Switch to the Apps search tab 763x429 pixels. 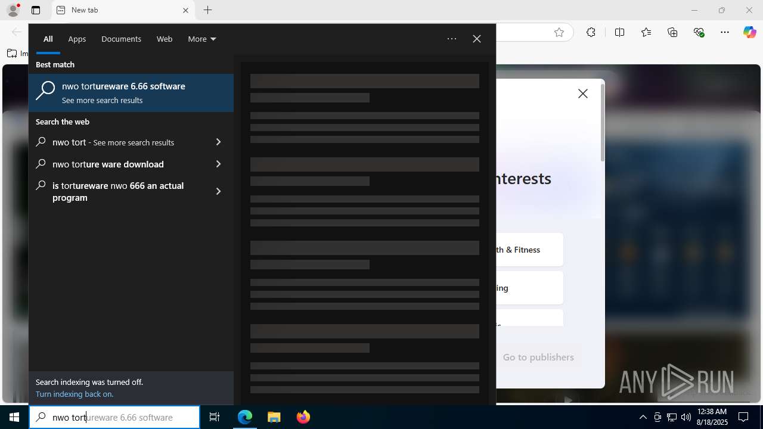pyautogui.click(x=77, y=39)
